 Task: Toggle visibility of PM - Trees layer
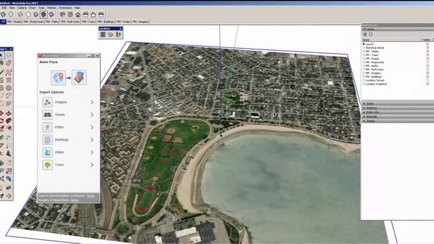[x=428, y=55]
